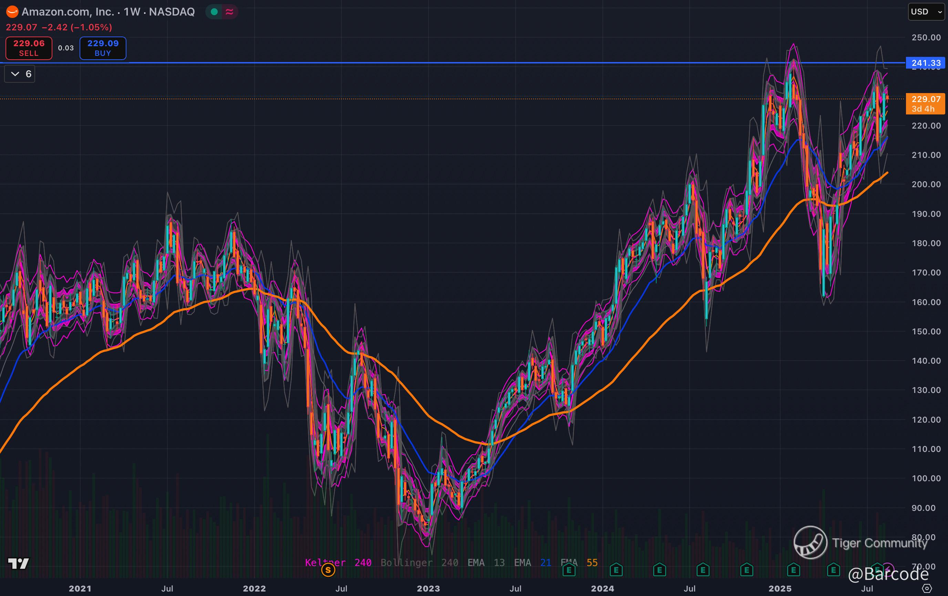
Task: Click the Tiger Community logo watermark
Action: [x=810, y=543]
